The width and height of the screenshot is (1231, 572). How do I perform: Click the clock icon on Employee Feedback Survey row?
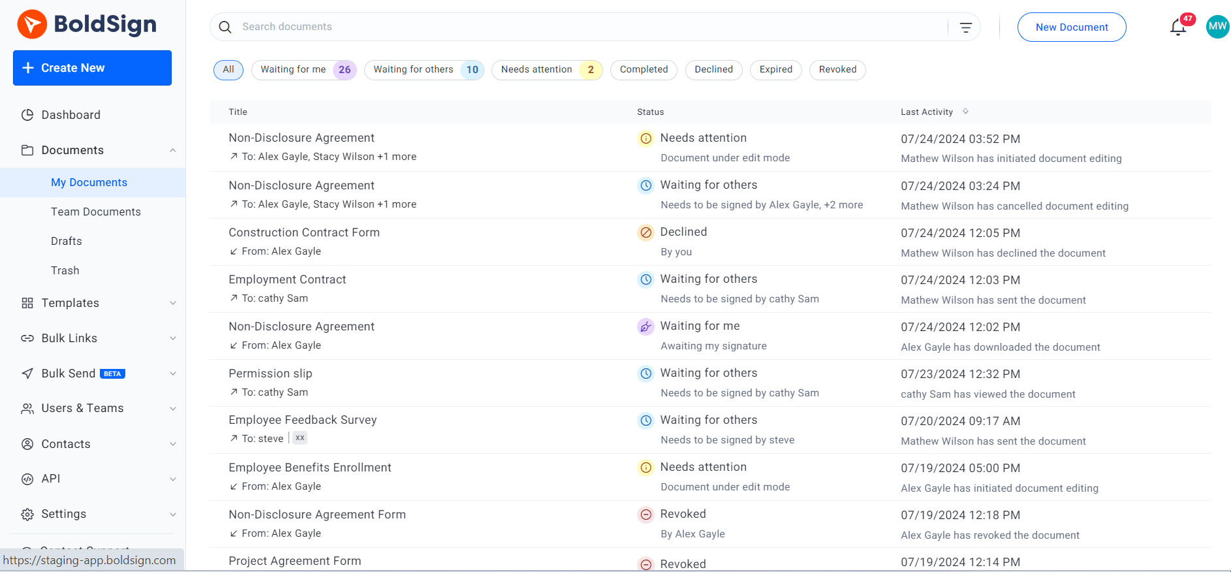646,421
